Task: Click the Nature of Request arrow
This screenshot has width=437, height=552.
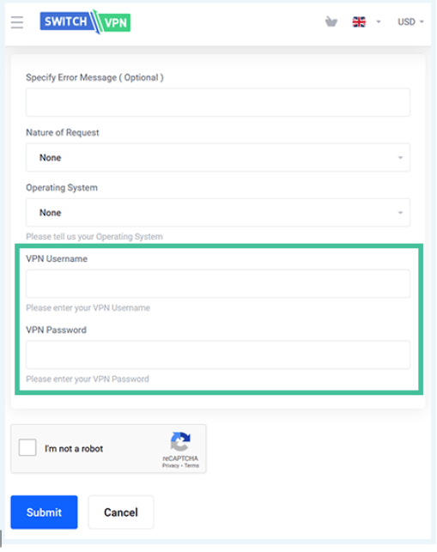Action: [400, 158]
